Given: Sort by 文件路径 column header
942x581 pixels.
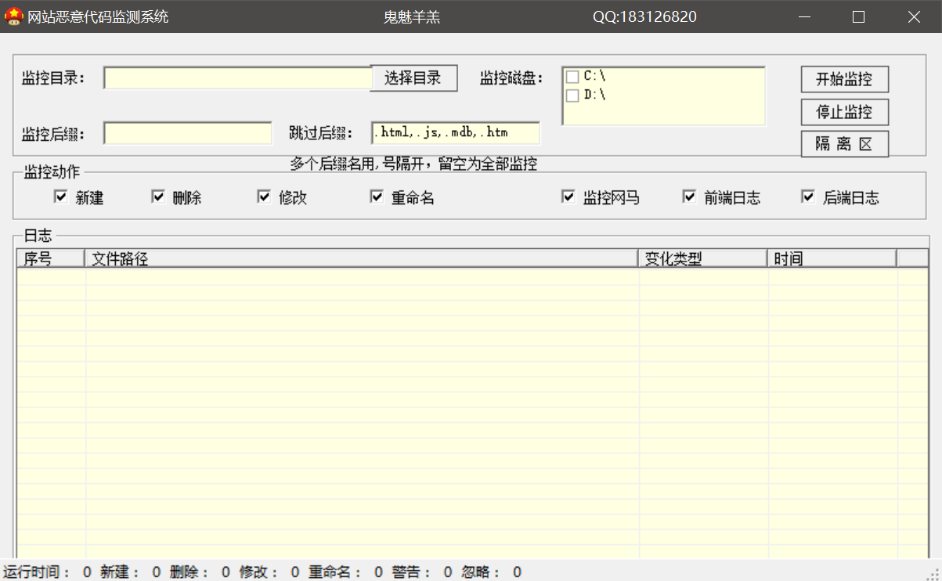Looking at the screenshot, I should point(362,258).
